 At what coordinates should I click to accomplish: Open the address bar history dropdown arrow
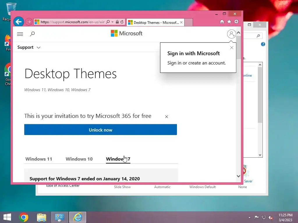[113, 22]
